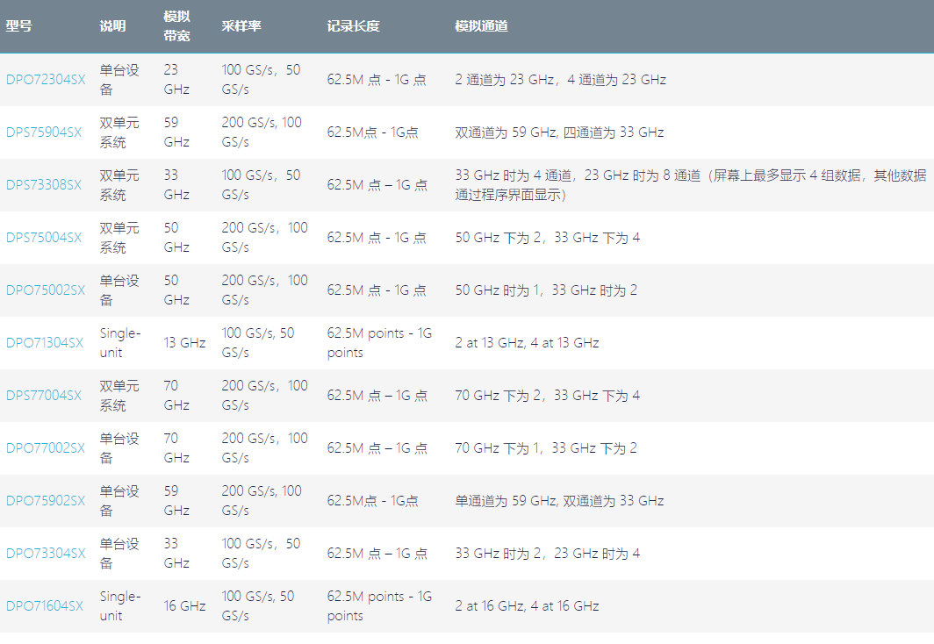Click the 59 GHz bandwidth for DPO75902SX
The image size is (934, 644).
[177, 501]
